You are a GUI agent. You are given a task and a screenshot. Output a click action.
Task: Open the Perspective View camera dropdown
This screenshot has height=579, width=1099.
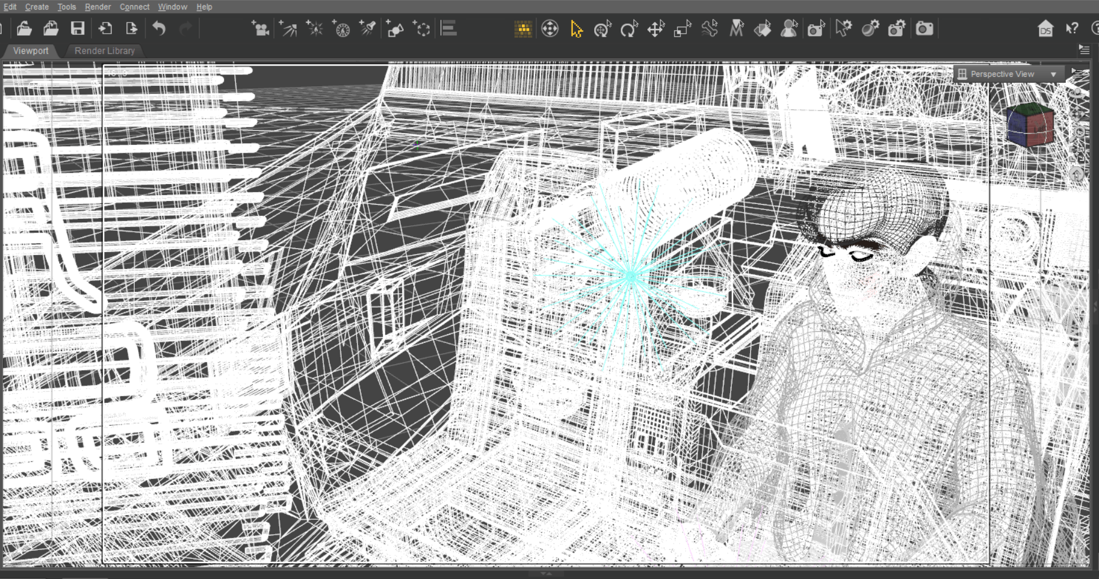(x=1009, y=74)
